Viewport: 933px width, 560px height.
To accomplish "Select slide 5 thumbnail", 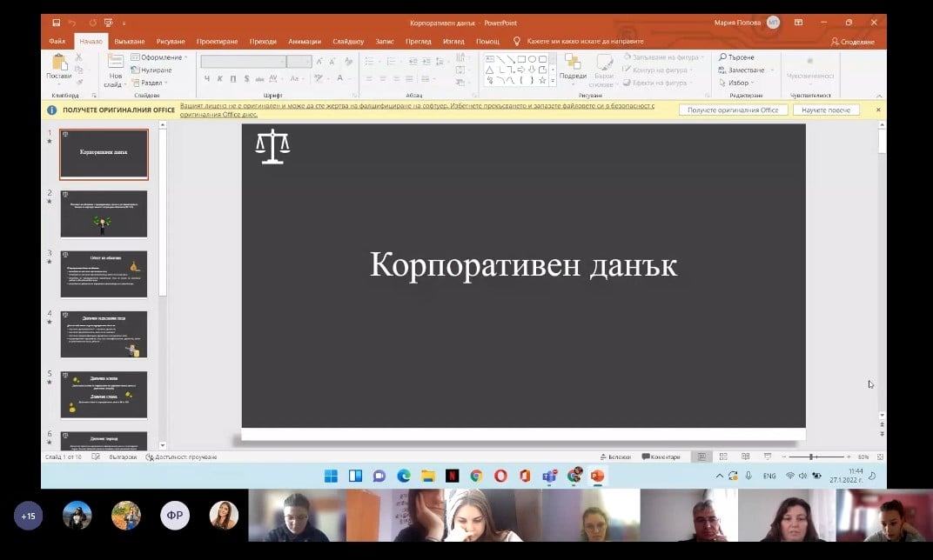I will click(104, 395).
